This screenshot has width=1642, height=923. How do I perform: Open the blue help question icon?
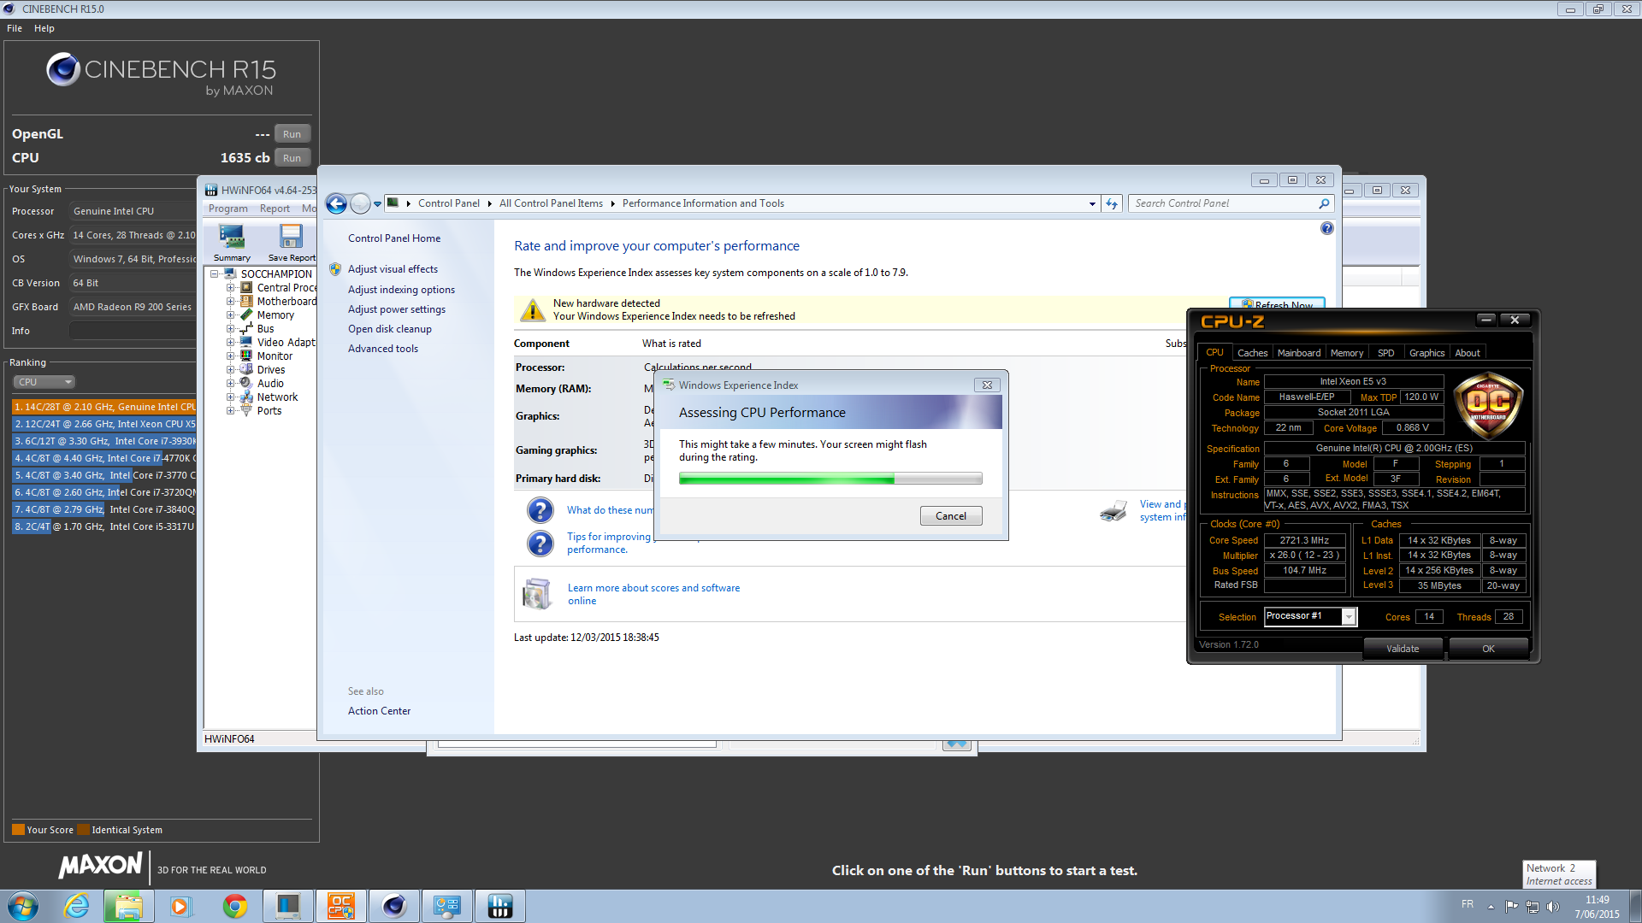pos(1326,228)
